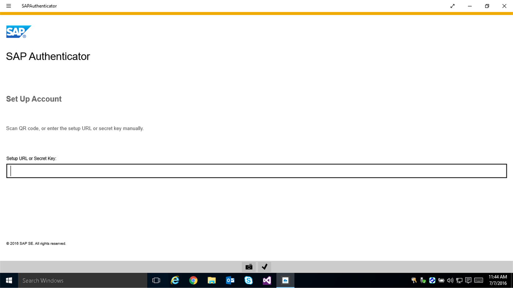Click the checkmark confirm icon in app bar

[x=264, y=267]
